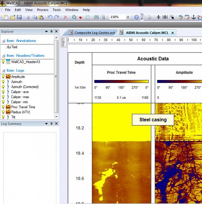Hide the Tilt log using its bulb
The image size is (202, 204).
(x=3, y=117)
